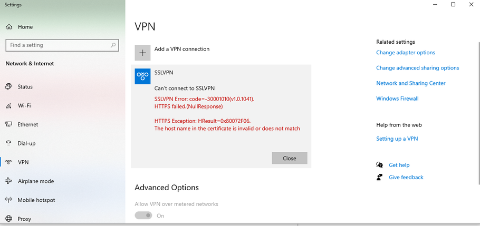
Task: Click the Ethernet monitor icon
Action: tap(8, 125)
